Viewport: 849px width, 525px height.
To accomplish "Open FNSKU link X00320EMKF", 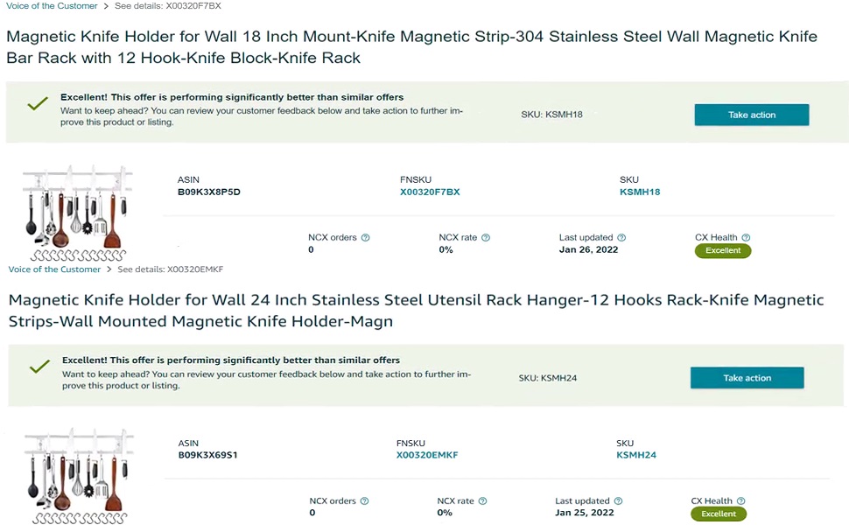I will click(x=427, y=455).
